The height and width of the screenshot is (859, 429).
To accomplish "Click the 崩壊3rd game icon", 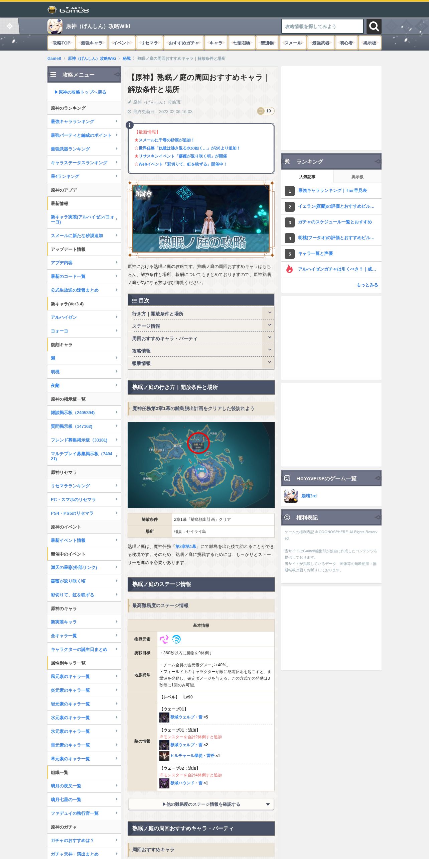I will [291, 496].
